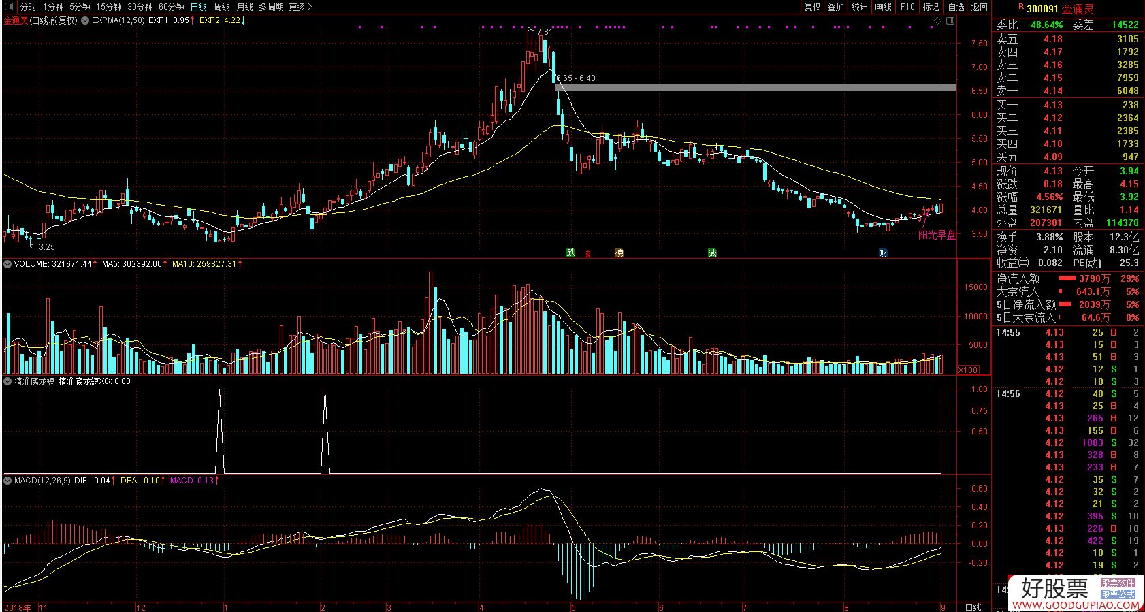Click the 2018年 label on time axis
This screenshot has width=1145, height=612.
(17, 607)
